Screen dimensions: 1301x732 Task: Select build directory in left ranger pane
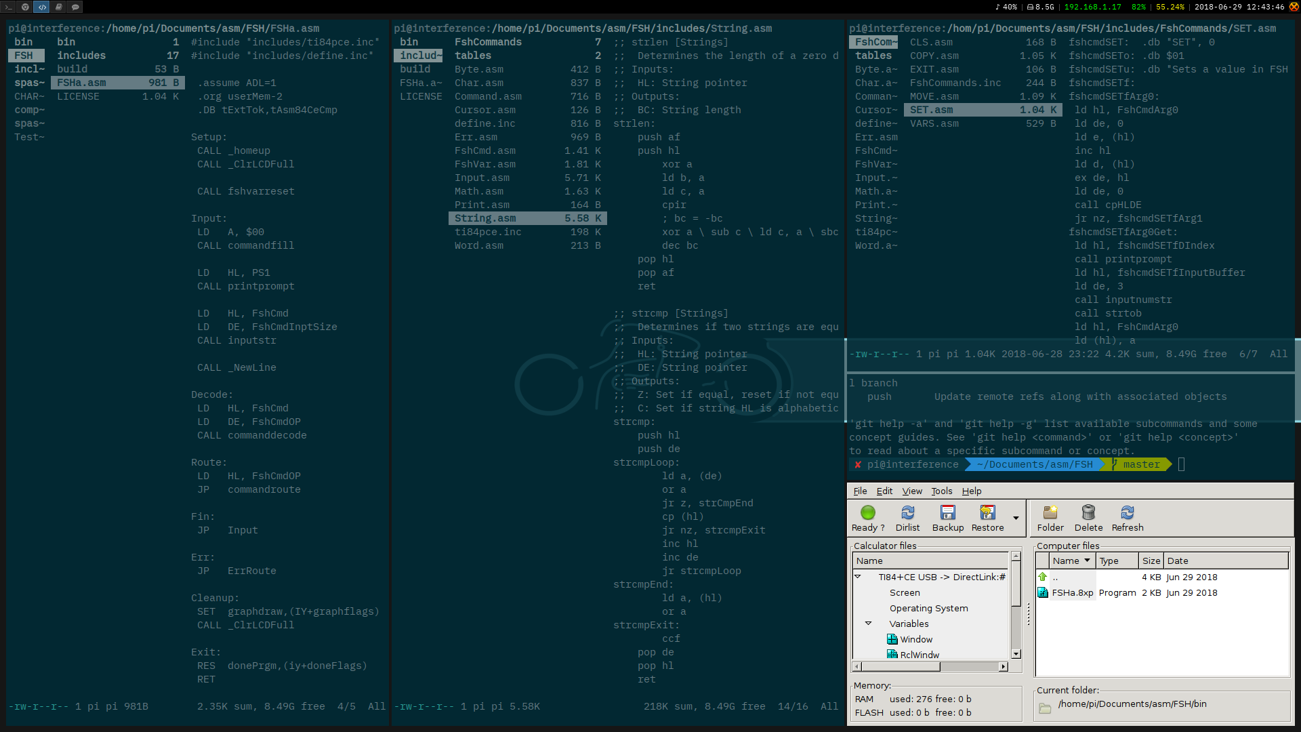[x=117, y=69]
